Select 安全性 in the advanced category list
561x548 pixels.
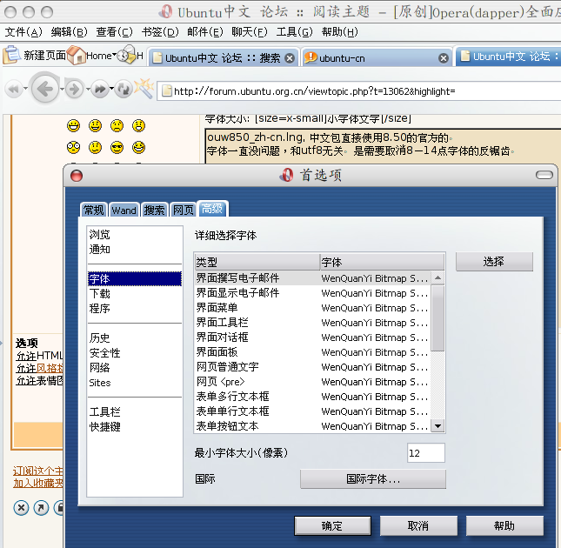[x=135, y=353]
